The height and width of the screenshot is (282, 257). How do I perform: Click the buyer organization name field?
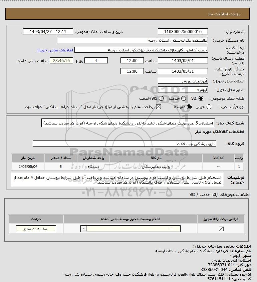(x=133, y=40)
